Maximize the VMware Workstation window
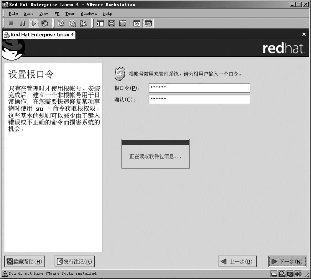 click(x=299, y=4)
